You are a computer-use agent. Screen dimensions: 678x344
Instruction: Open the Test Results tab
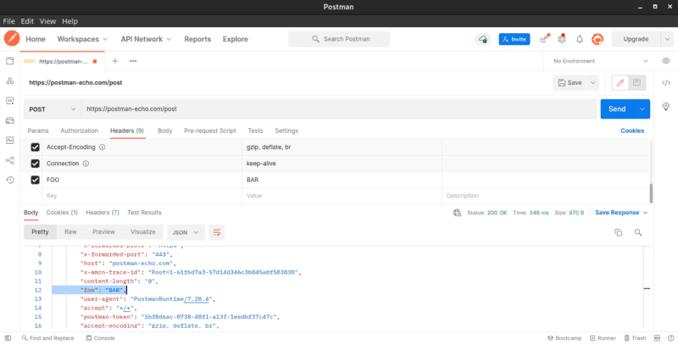click(144, 213)
